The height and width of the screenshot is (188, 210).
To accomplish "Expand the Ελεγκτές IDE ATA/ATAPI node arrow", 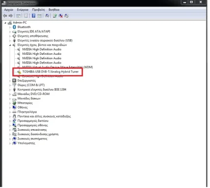I will pyautogui.click(x=10, y=32).
